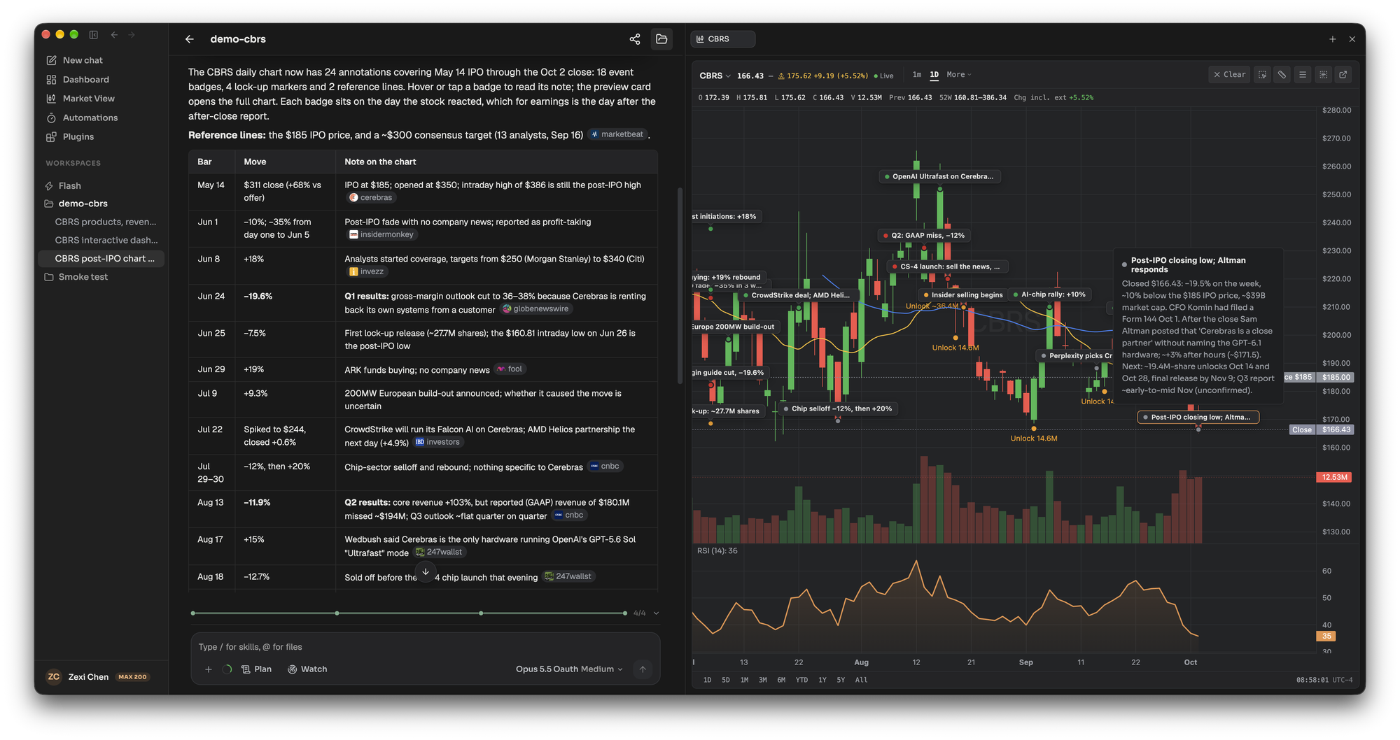This screenshot has height=740, width=1400.
Task: Open the folder icon beside share
Action: (661, 39)
